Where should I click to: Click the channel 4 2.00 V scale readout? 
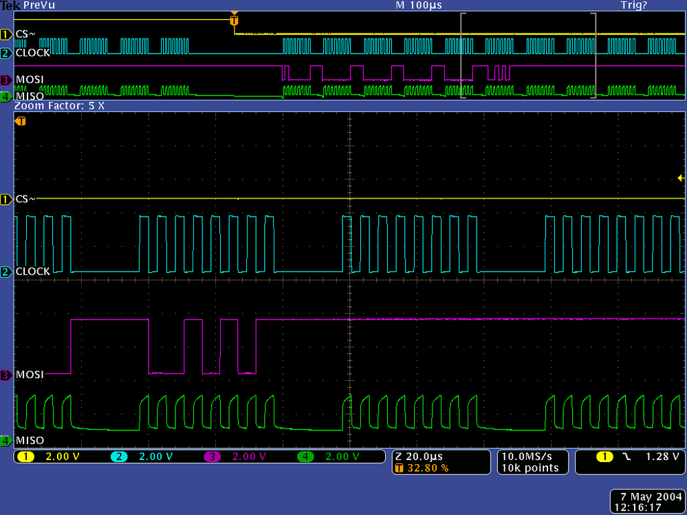[x=342, y=457]
